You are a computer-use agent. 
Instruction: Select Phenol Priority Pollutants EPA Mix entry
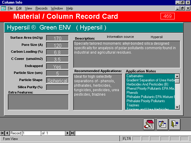pos(150,88)
